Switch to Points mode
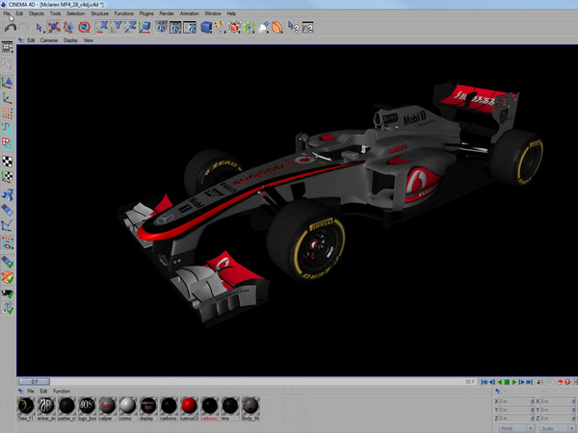This screenshot has height=433, width=578. point(8,114)
